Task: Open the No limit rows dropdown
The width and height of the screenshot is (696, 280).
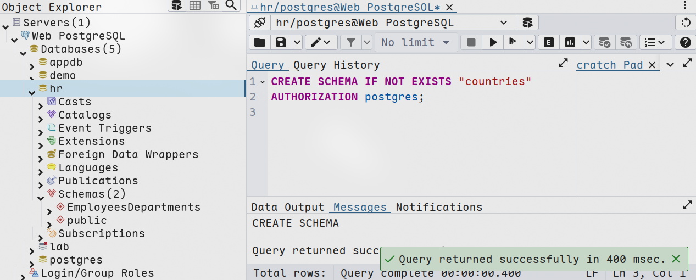Action: [416, 42]
